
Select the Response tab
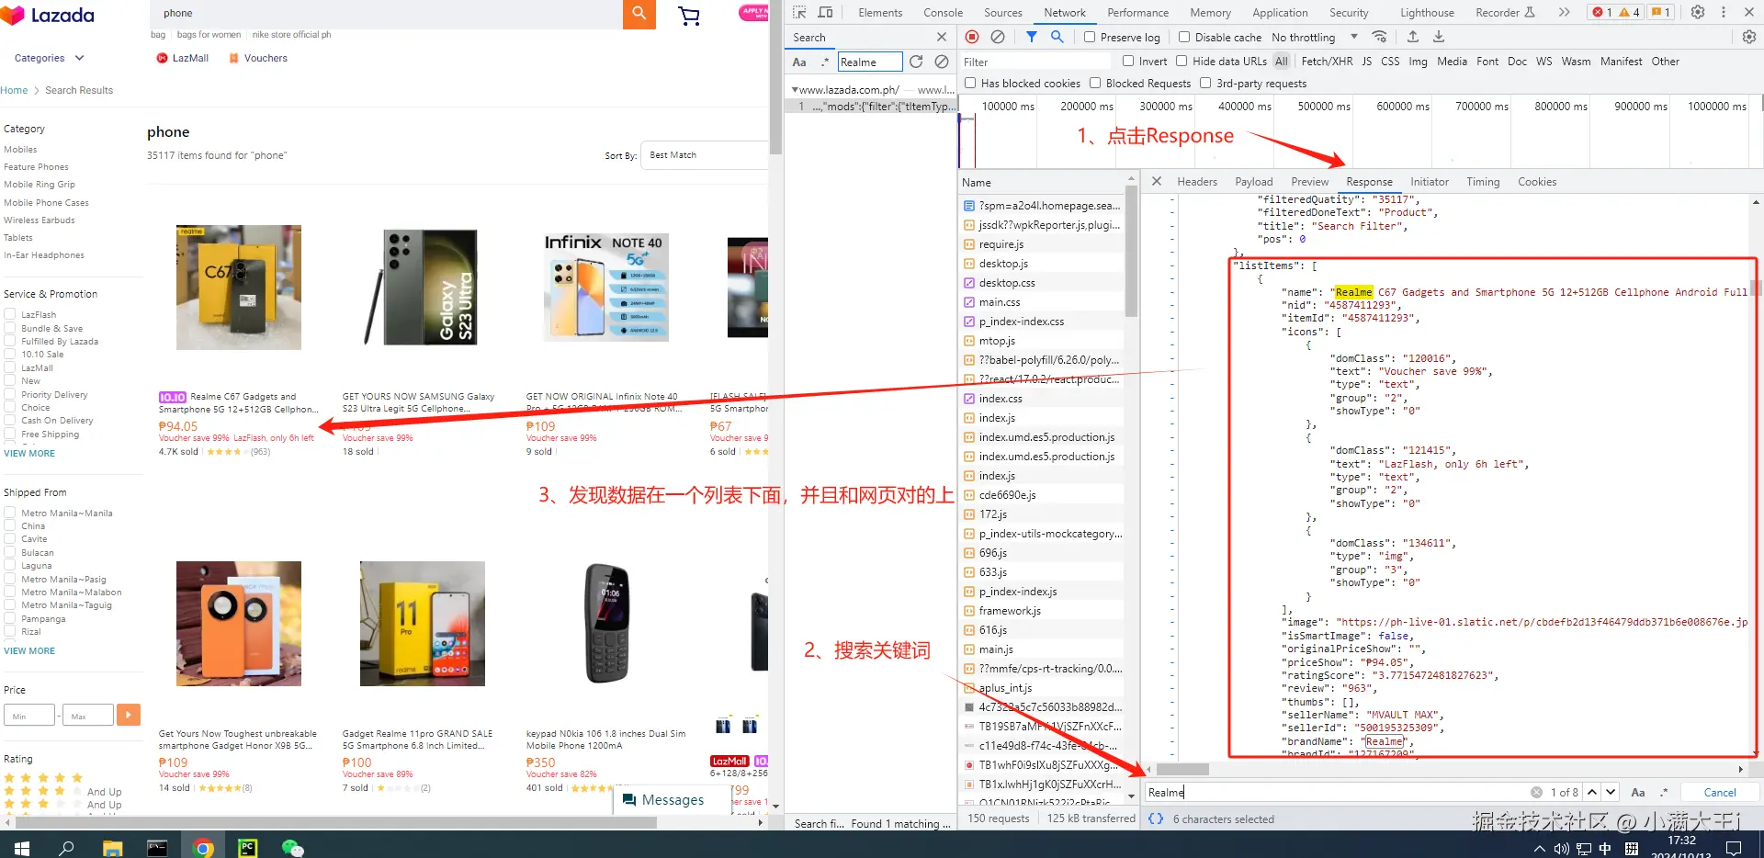(x=1369, y=182)
